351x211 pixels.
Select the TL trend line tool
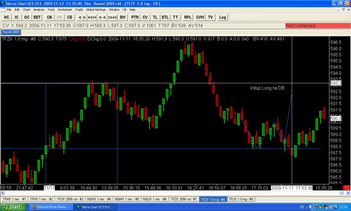155,17
